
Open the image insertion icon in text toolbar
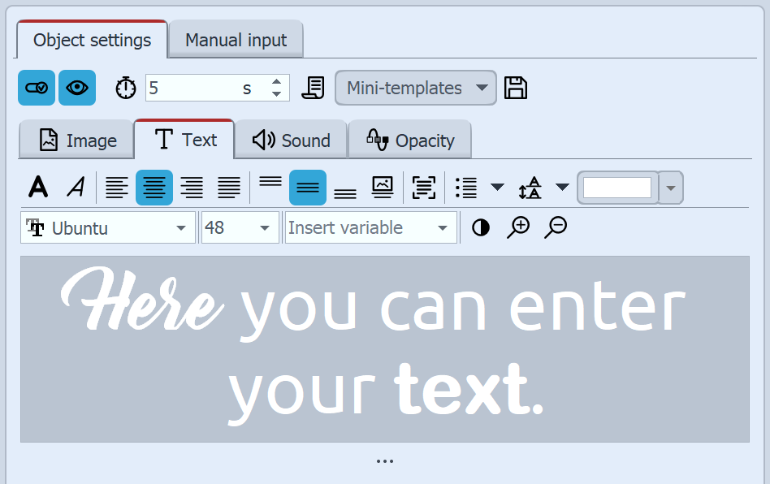382,187
